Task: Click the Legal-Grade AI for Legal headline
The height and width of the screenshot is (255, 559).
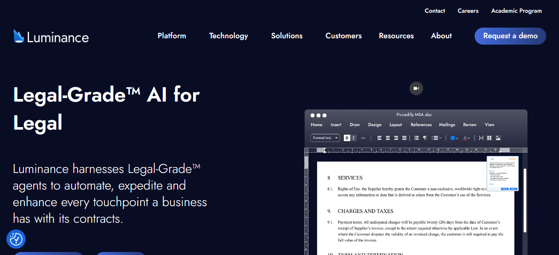Action: 107,109
